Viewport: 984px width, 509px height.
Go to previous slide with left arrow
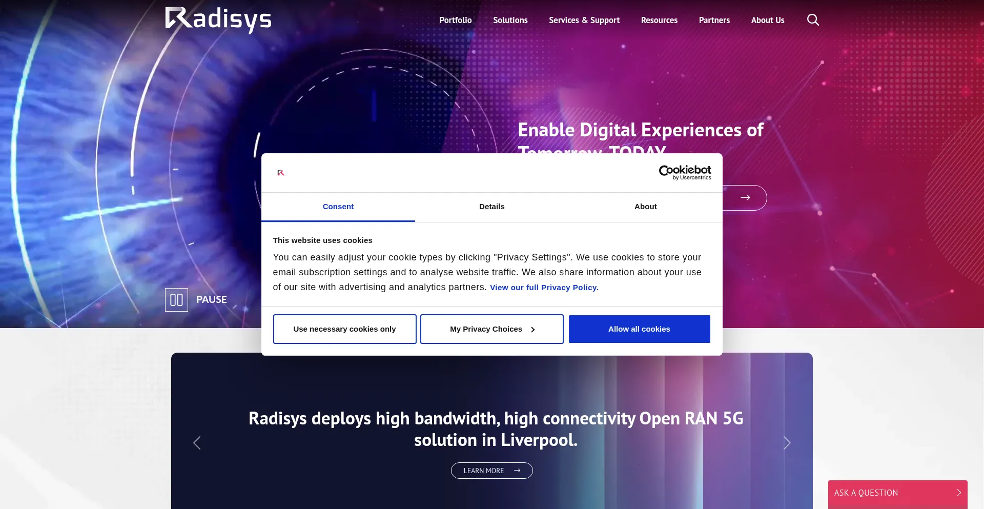pos(197,443)
